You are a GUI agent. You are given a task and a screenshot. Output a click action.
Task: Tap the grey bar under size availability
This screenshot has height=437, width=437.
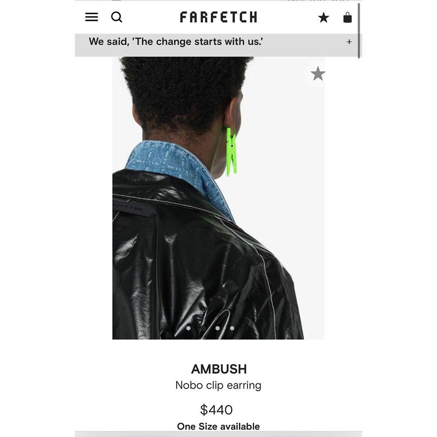tap(218, 434)
